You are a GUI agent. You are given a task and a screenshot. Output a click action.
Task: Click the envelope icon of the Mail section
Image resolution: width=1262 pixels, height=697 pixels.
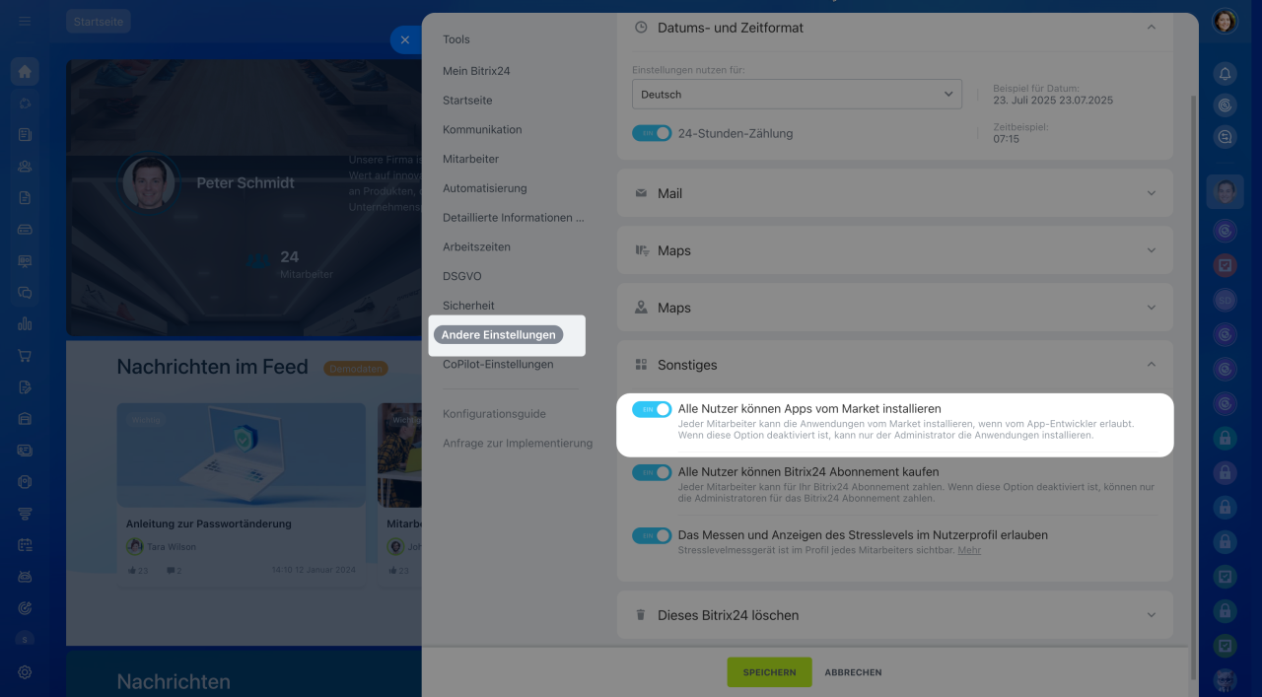point(641,193)
